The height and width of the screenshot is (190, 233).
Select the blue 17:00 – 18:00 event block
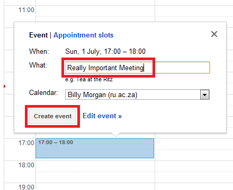[x=95, y=148]
